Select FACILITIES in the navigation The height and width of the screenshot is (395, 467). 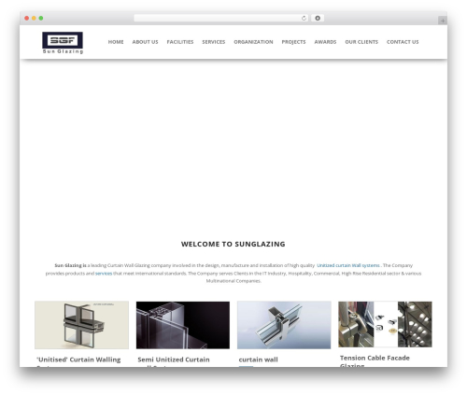click(180, 42)
